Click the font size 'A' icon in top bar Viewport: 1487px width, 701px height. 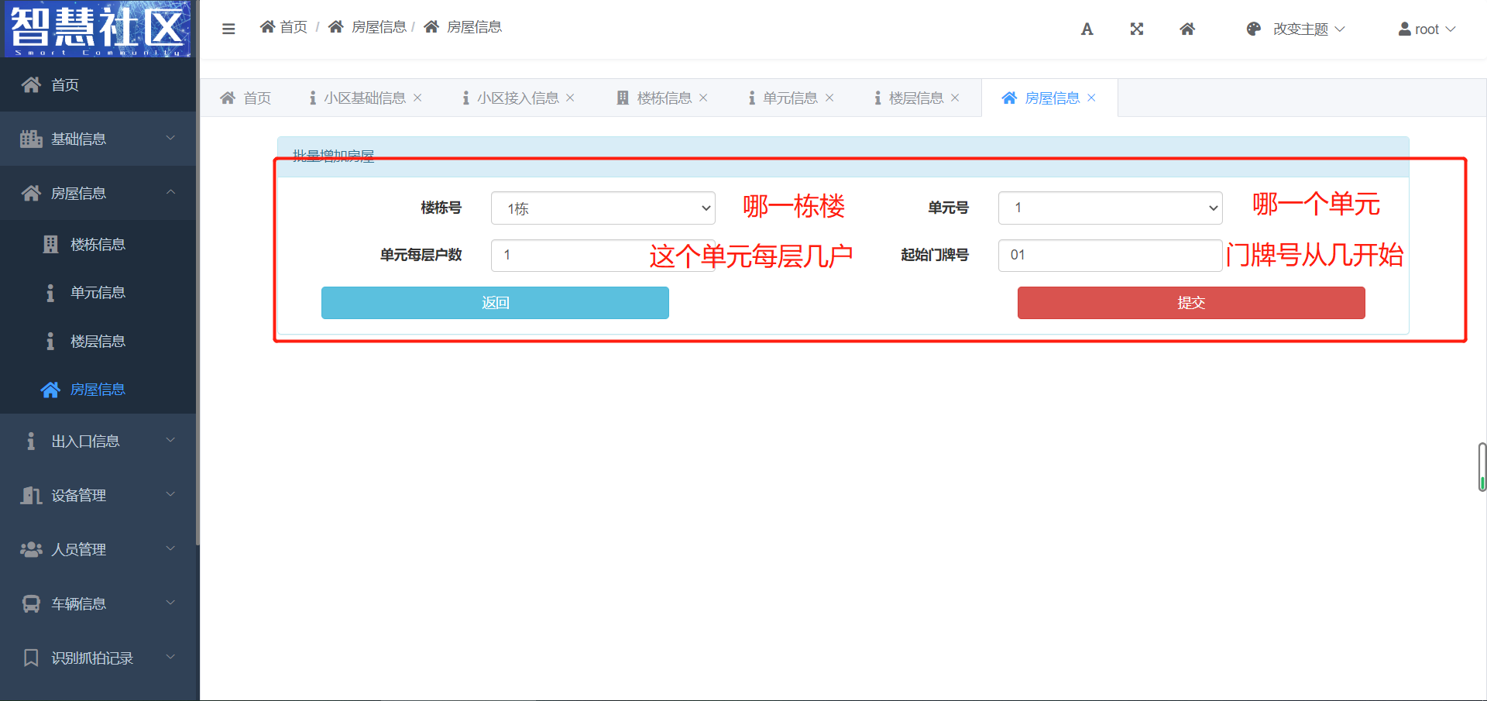tap(1087, 29)
